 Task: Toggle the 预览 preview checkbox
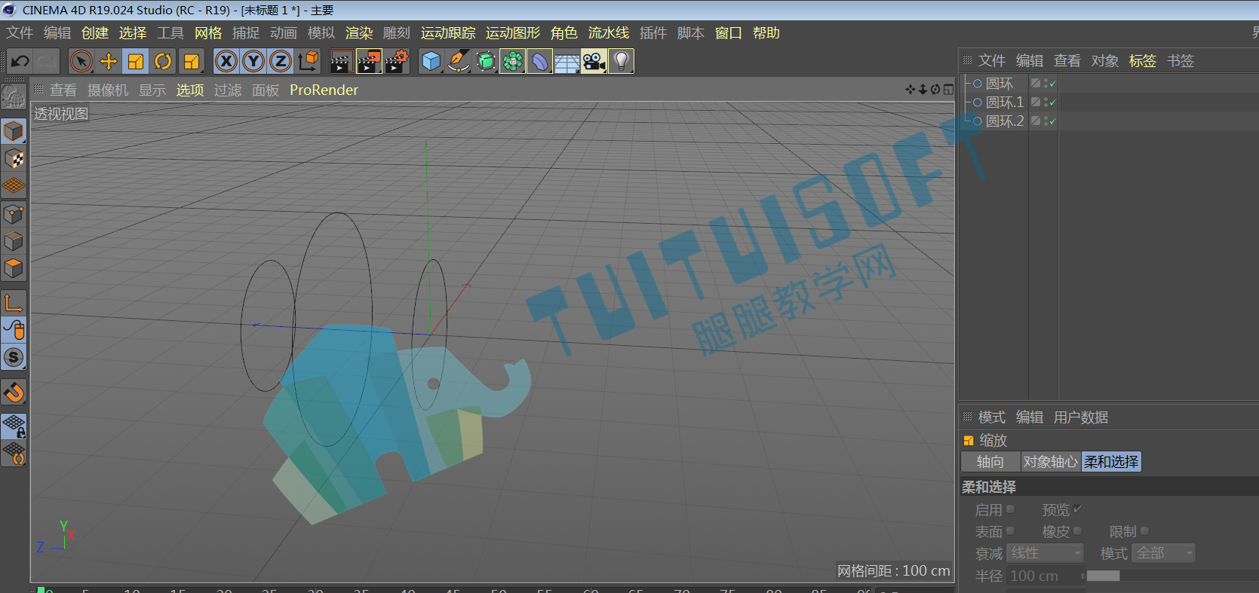1077,509
